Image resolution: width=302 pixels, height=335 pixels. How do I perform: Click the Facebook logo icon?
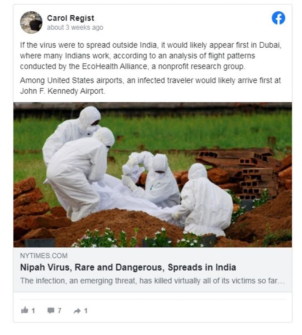pyautogui.click(x=278, y=18)
